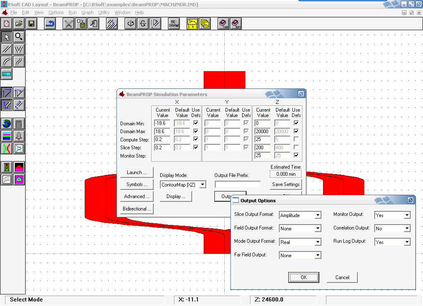Enable Use Defs for Z Compute Step
Image resolution: width=423 pixels, height=306 pixels.
click(296, 139)
